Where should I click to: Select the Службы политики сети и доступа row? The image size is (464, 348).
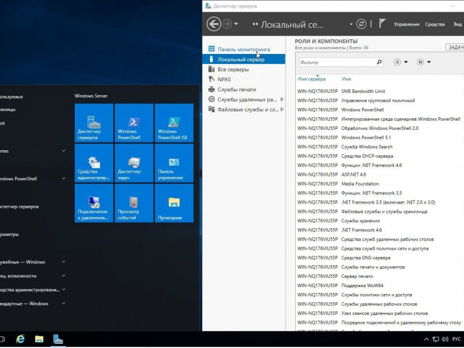coord(379,295)
